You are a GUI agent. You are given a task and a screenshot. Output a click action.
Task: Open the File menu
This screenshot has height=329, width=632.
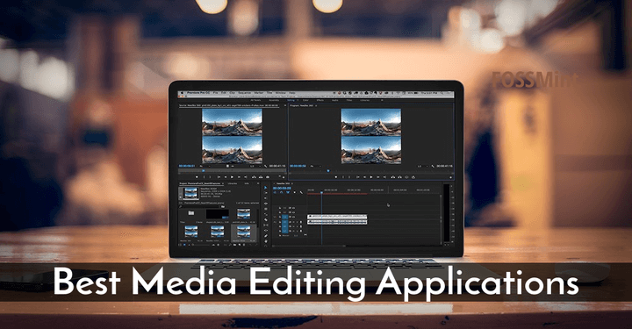coord(215,93)
